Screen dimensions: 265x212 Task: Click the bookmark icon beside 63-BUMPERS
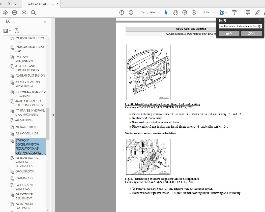point(12,179)
